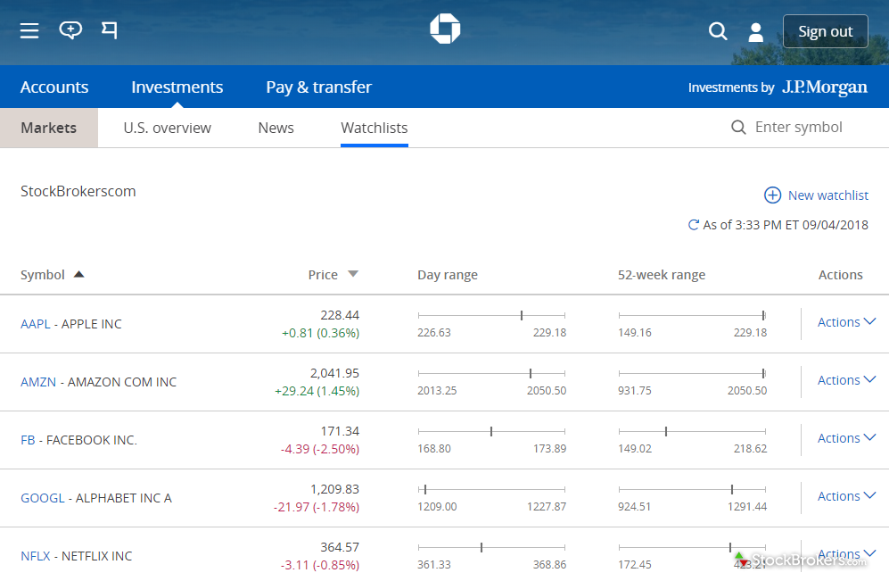The image size is (889, 581).
Task: Click the symbol search magnifier icon
Action: coord(738,127)
